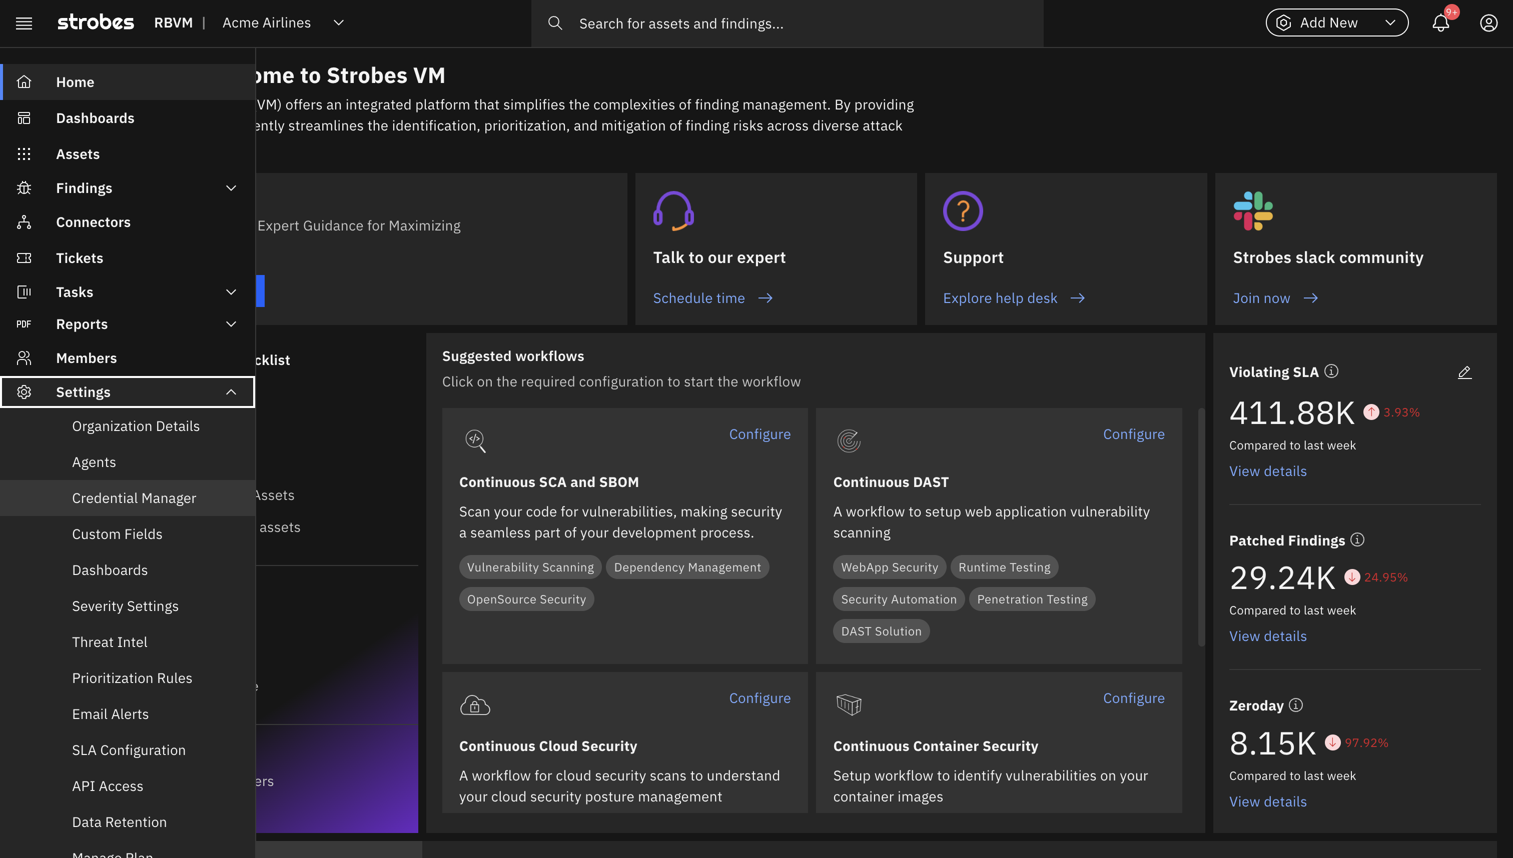This screenshot has width=1513, height=858.
Task: Expand the Findings submenu chevron
Action: coord(231,188)
